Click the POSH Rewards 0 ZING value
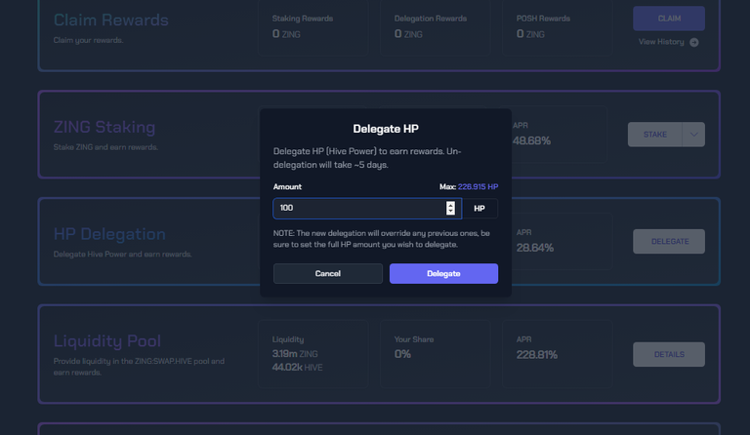 click(530, 34)
